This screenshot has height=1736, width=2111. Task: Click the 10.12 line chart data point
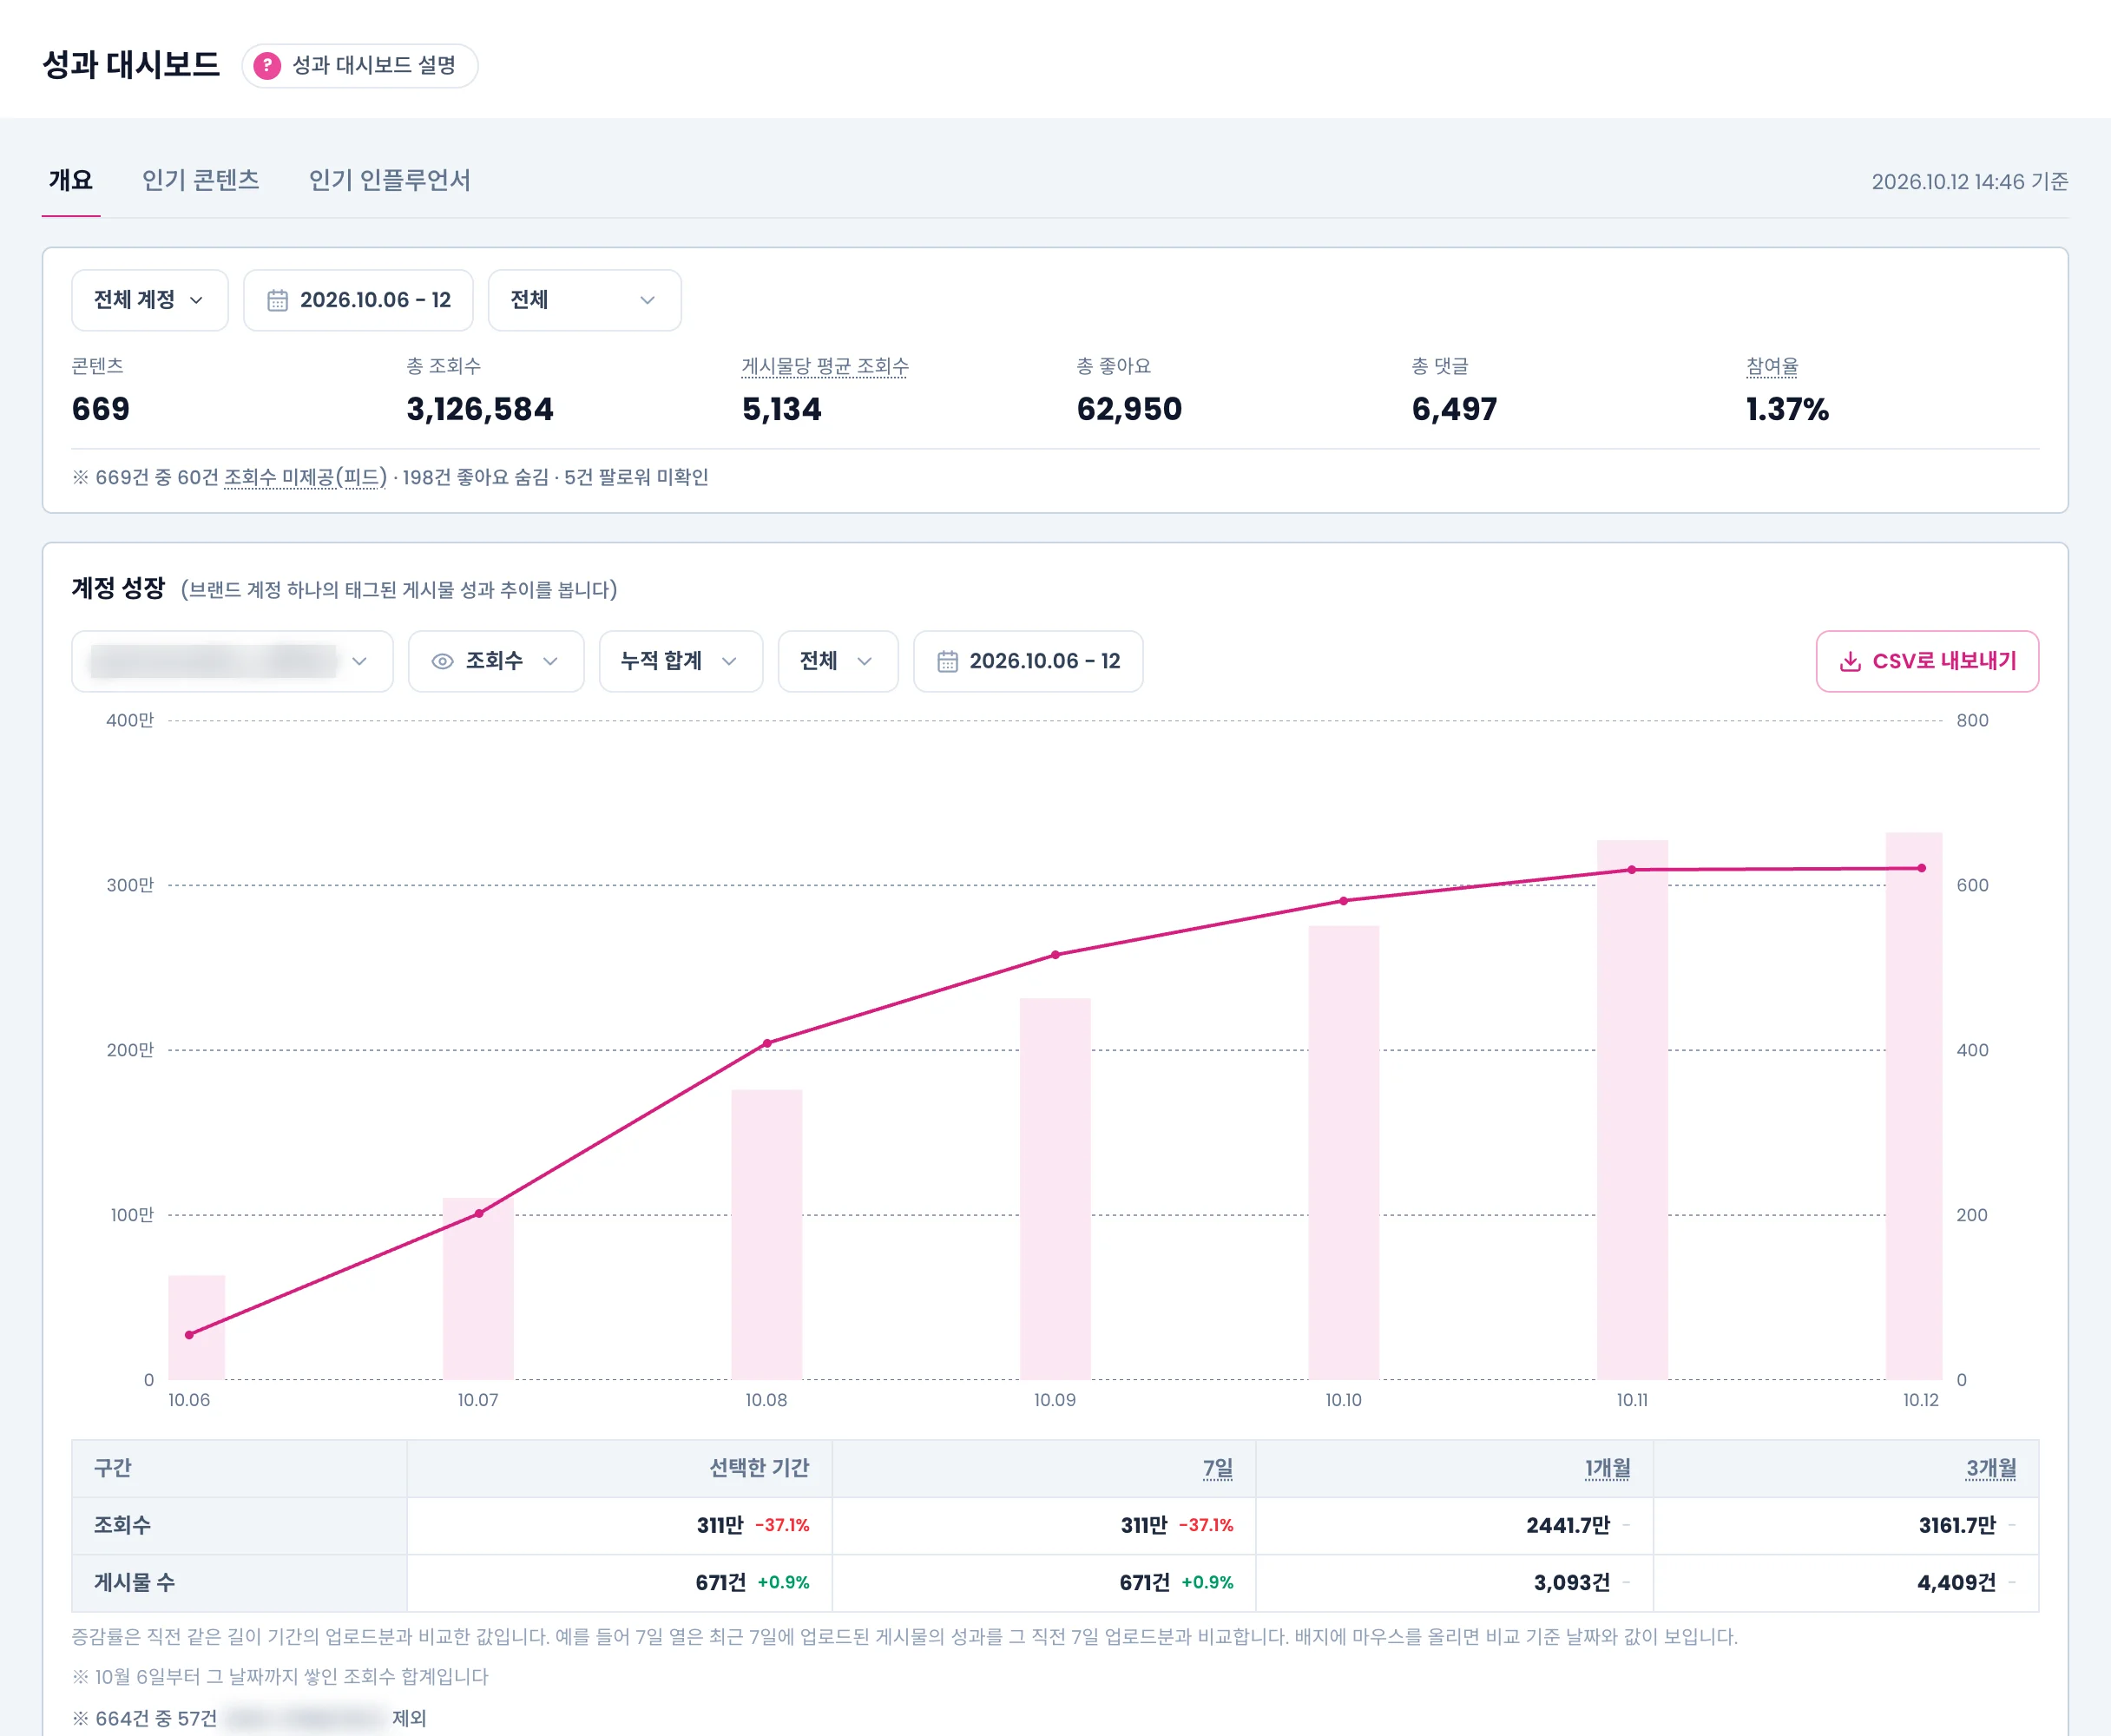coord(1921,868)
